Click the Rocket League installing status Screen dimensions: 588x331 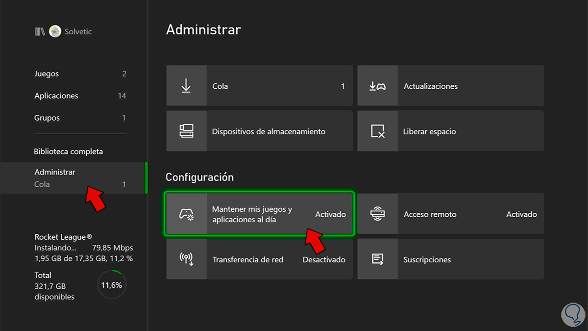coord(83,248)
